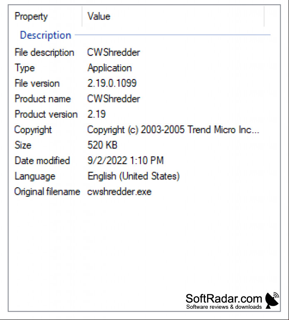Click the 9/2/2022 1:10 PM value

pyautogui.click(x=126, y=161)
